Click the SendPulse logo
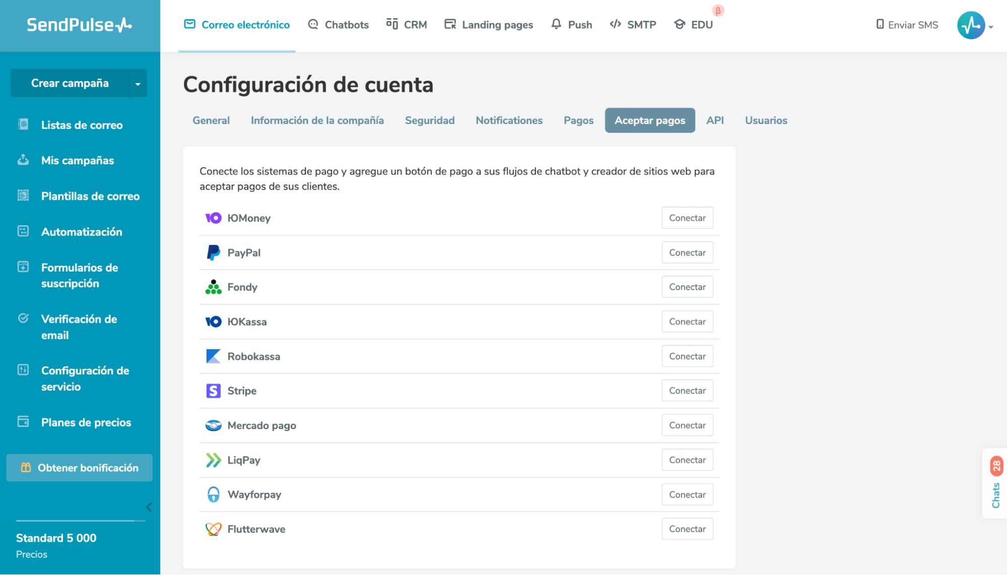The image size is (1007, 575). coord(79,25)
